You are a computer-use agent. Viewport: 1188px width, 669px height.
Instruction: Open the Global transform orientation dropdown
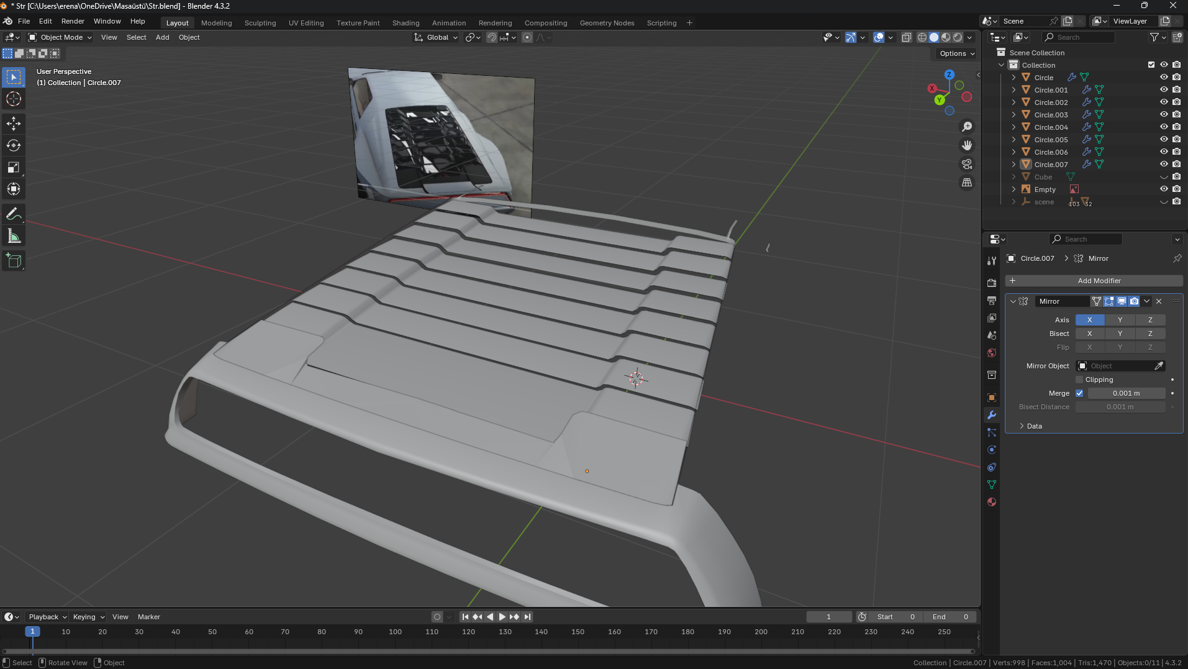(x=436, y=37)
